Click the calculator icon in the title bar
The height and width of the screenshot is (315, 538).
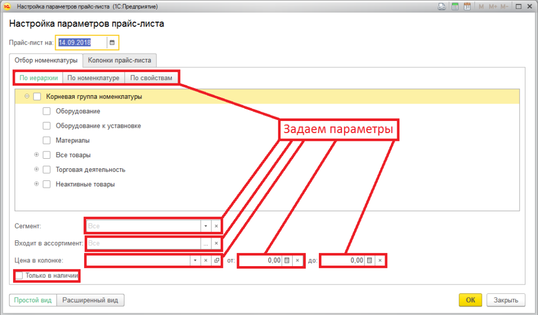(455, 7)
